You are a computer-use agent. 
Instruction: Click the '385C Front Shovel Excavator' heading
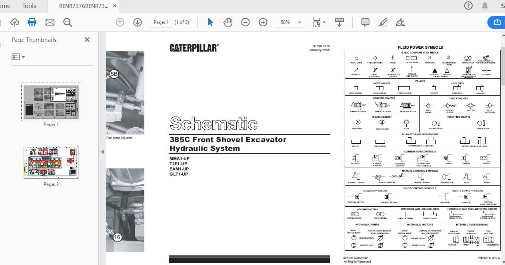[x=228, y=140]
